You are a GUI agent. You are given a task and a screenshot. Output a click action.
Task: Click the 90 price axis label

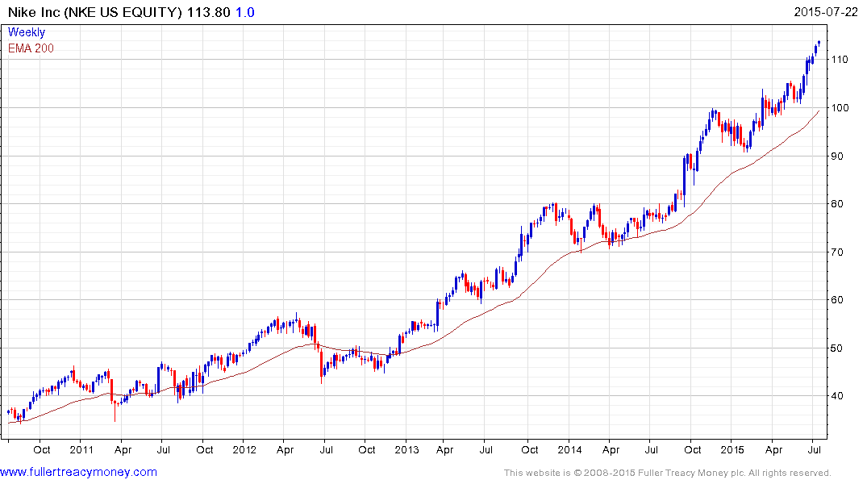pos(837,156)
